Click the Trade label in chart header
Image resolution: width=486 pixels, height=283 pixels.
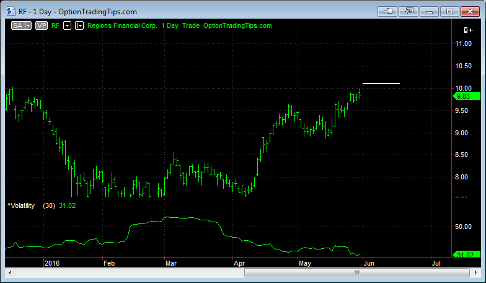tap(191, 26)
